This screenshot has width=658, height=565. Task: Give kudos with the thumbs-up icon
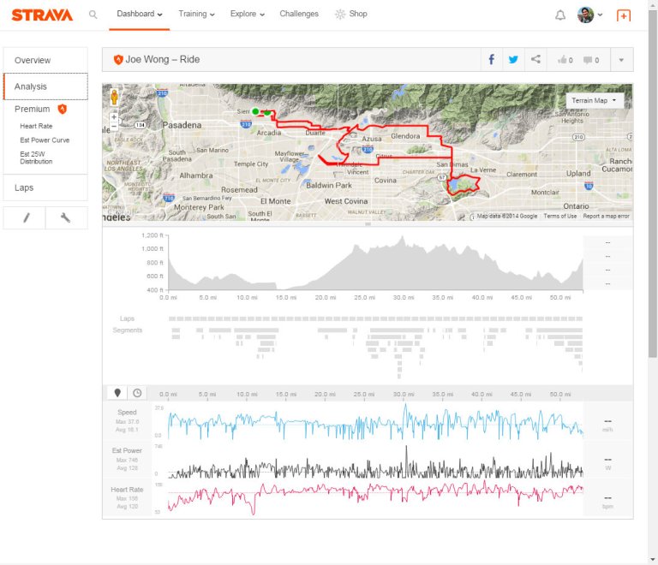point(565,60)
